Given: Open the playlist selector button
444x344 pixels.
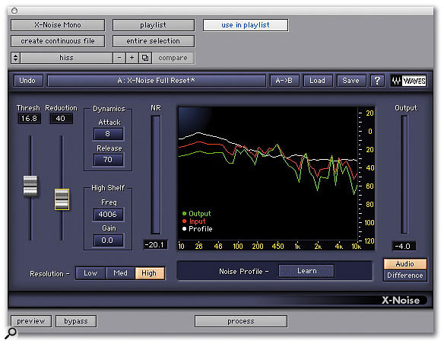Looking at the screenshot, I should [x=153, y=25].
